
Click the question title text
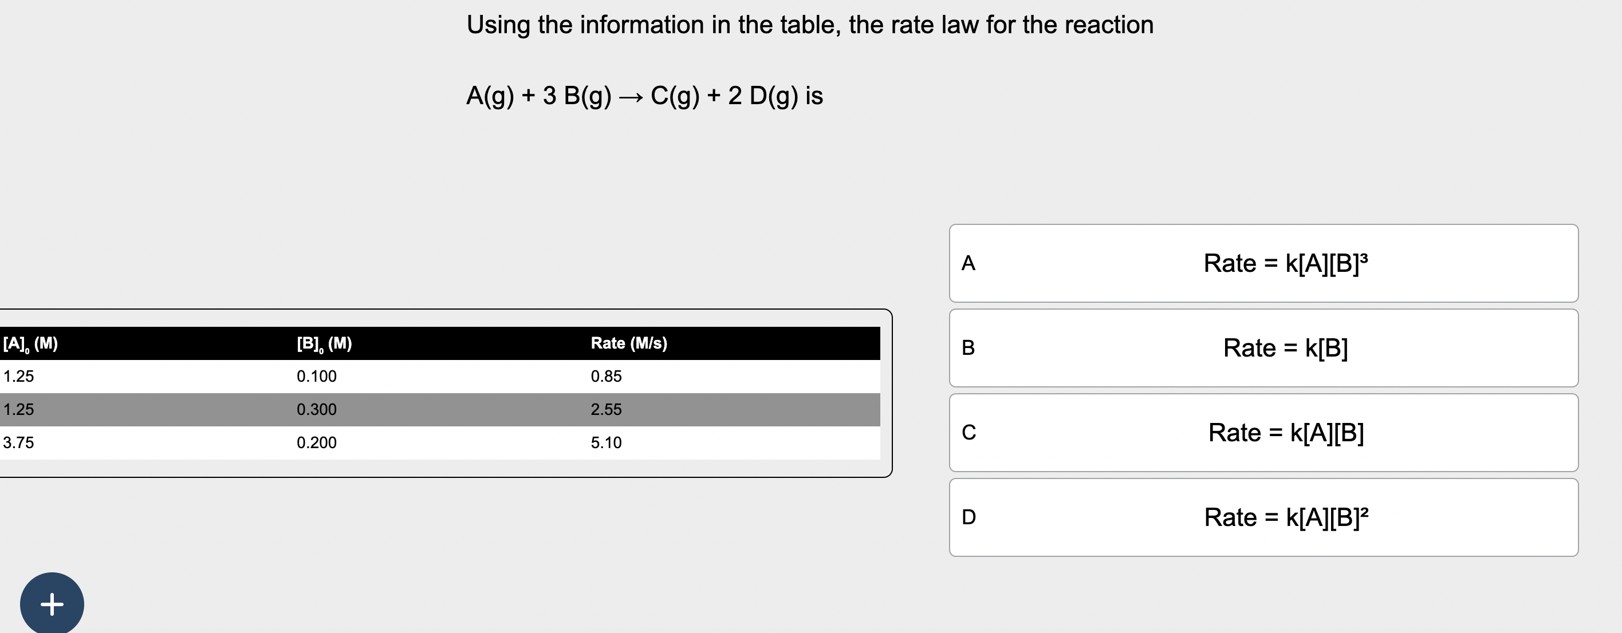click(811, 25)
